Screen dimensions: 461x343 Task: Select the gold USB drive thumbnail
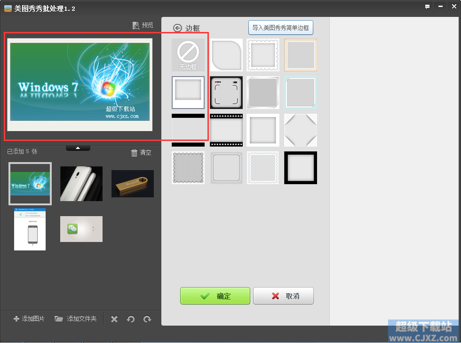tap(133, 184)
